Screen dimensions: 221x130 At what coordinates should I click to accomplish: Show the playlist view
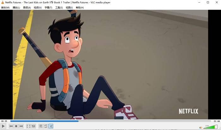click(x=41, y=126)
